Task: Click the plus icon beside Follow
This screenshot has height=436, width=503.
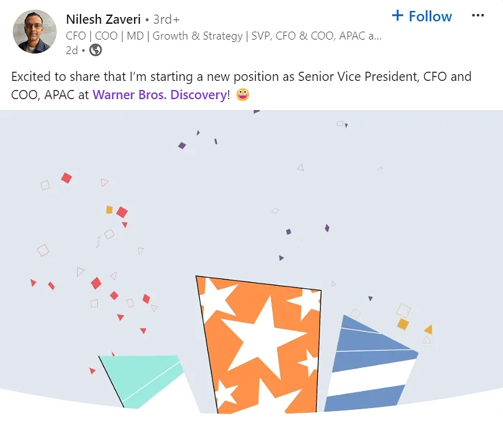Action: pos(398,16)
